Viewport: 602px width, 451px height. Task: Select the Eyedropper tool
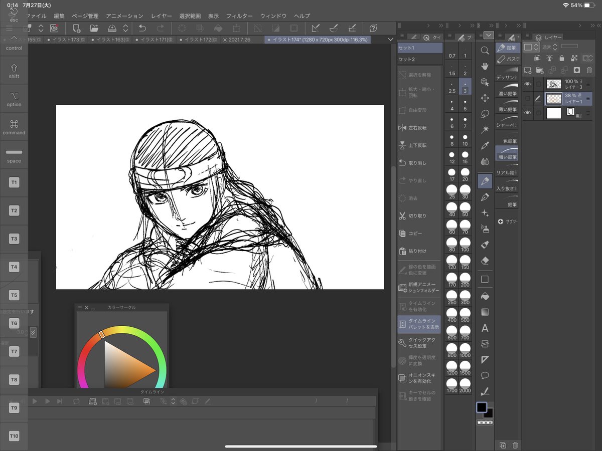(485, 145)
